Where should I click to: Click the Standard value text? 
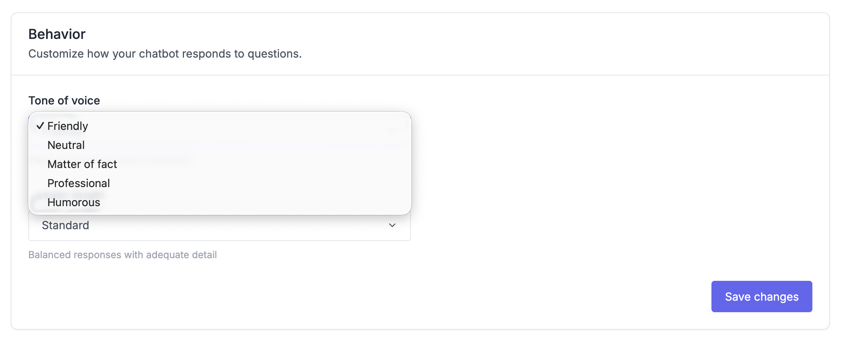pyautogui.click(x=65, y=225)
